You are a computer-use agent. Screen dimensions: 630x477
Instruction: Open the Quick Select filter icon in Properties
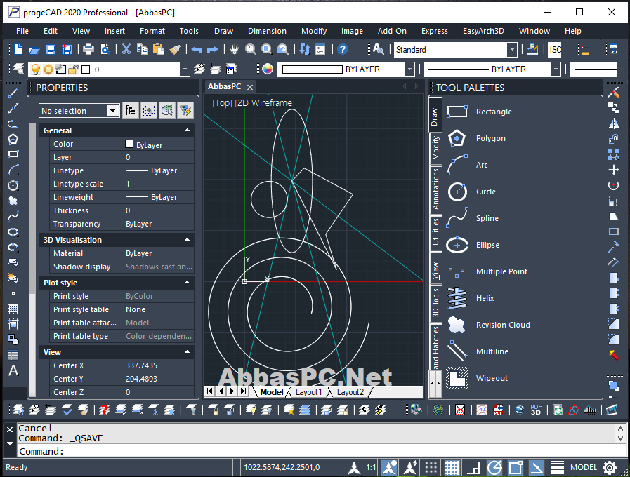[185, 110]
